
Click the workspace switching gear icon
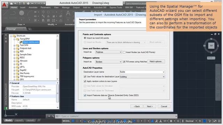(x=171, y=121)
